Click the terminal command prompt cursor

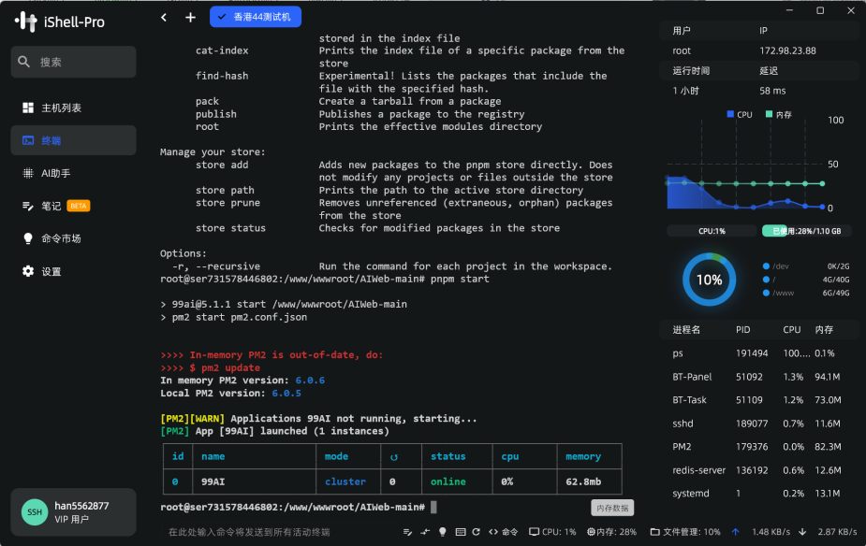(x=433, y=508)
